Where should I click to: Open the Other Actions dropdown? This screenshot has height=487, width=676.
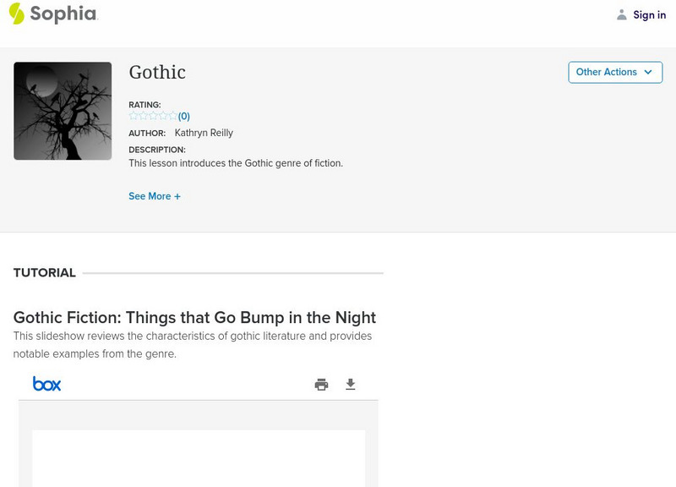point(614,72)
